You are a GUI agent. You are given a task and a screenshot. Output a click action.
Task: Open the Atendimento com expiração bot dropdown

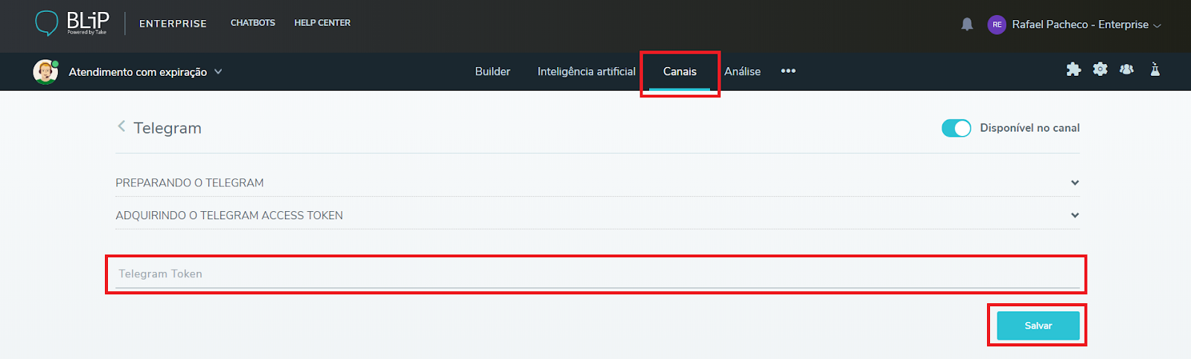point(218,72)
